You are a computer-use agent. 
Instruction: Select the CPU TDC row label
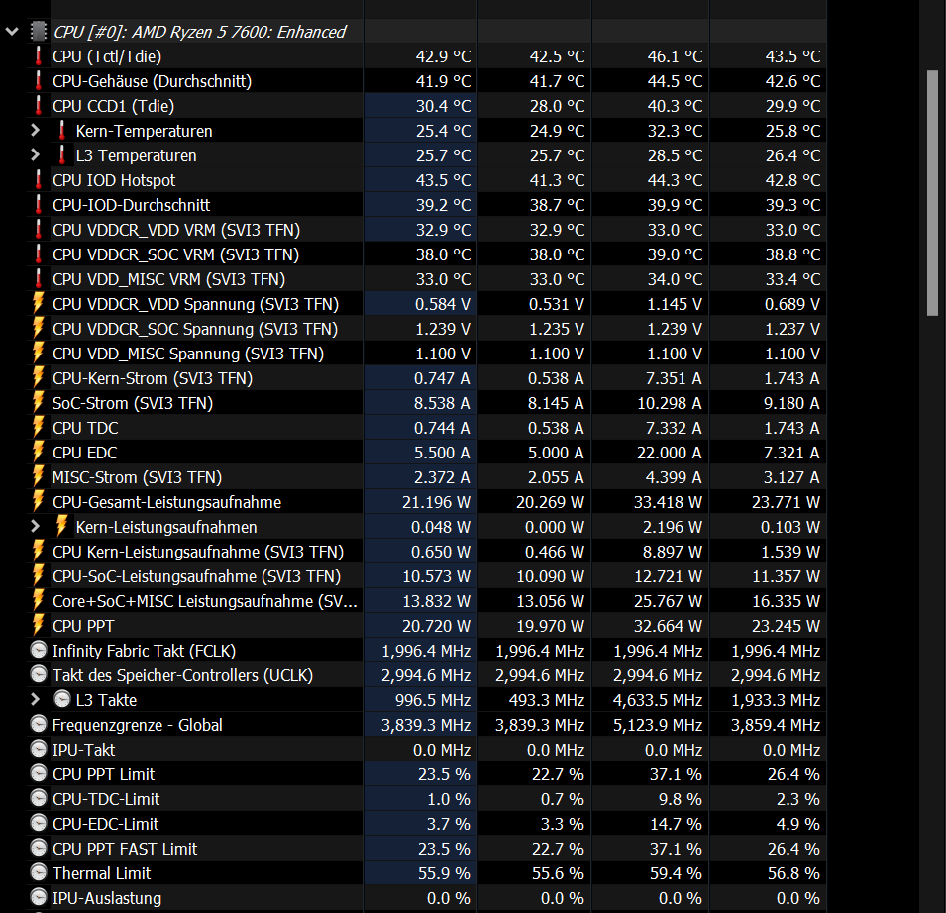click(85, 428)
